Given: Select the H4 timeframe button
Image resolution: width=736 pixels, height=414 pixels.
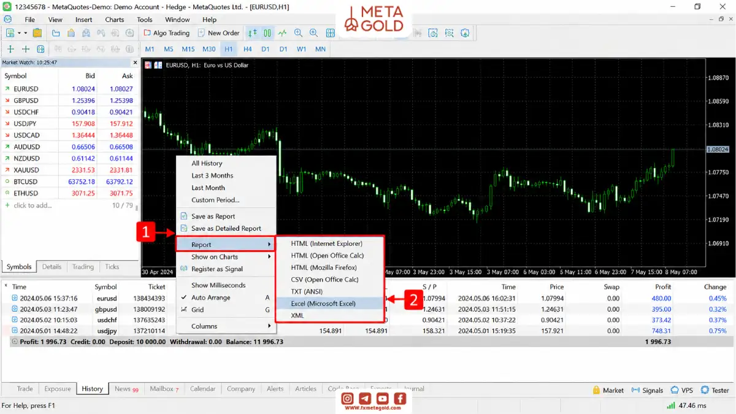Looking at the screenshot, I should point(248,49).
